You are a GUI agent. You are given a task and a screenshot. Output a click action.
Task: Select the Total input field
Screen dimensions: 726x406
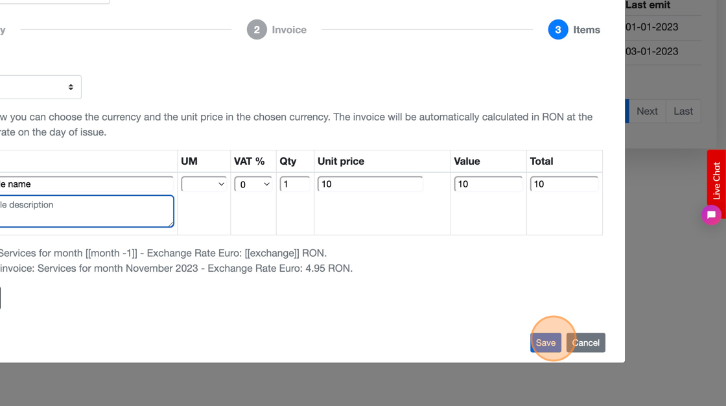tap(564, 184)
